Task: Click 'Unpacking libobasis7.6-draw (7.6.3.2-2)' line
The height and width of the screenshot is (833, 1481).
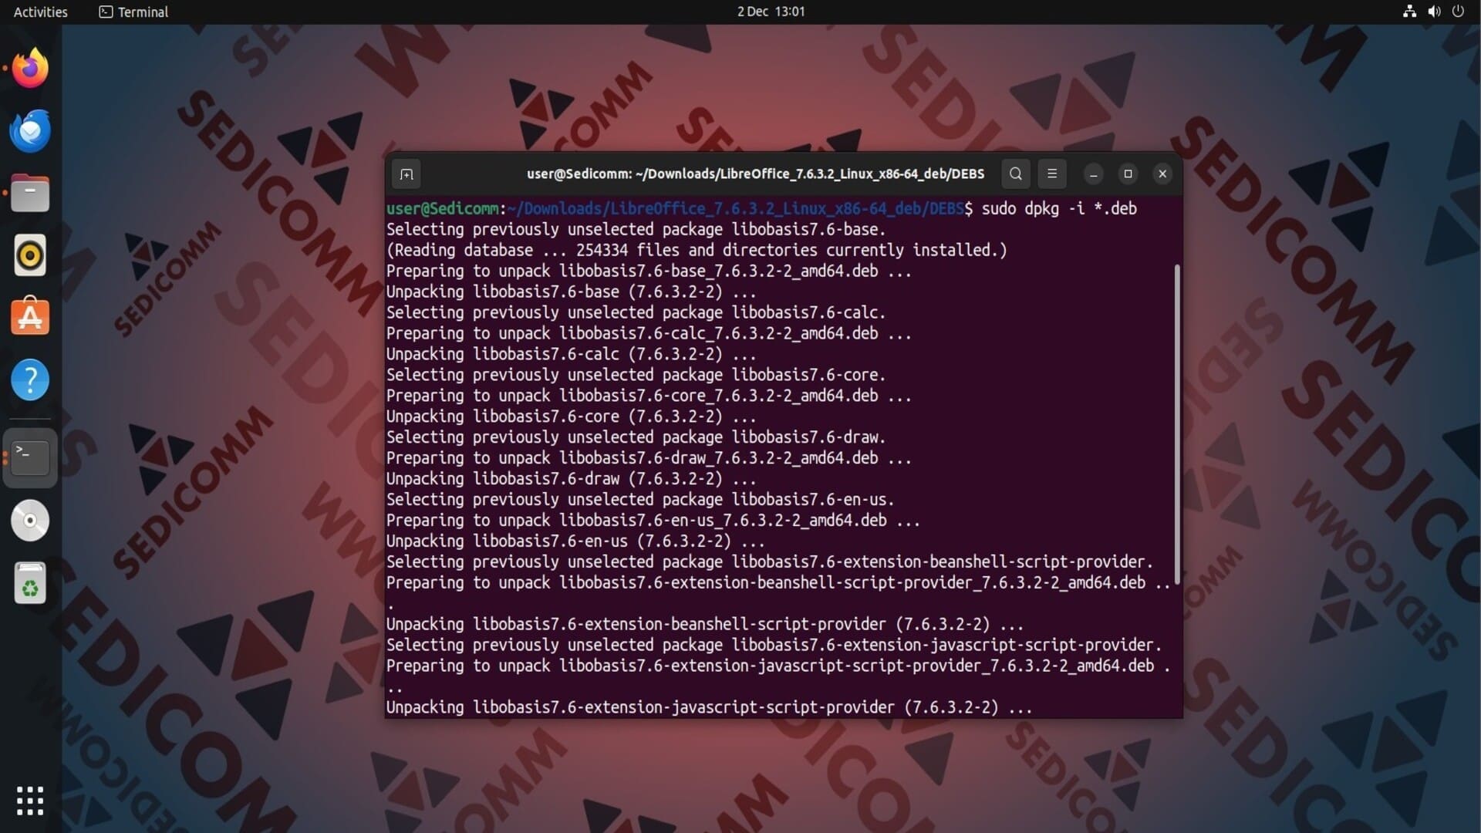Action: click(571, 479)
